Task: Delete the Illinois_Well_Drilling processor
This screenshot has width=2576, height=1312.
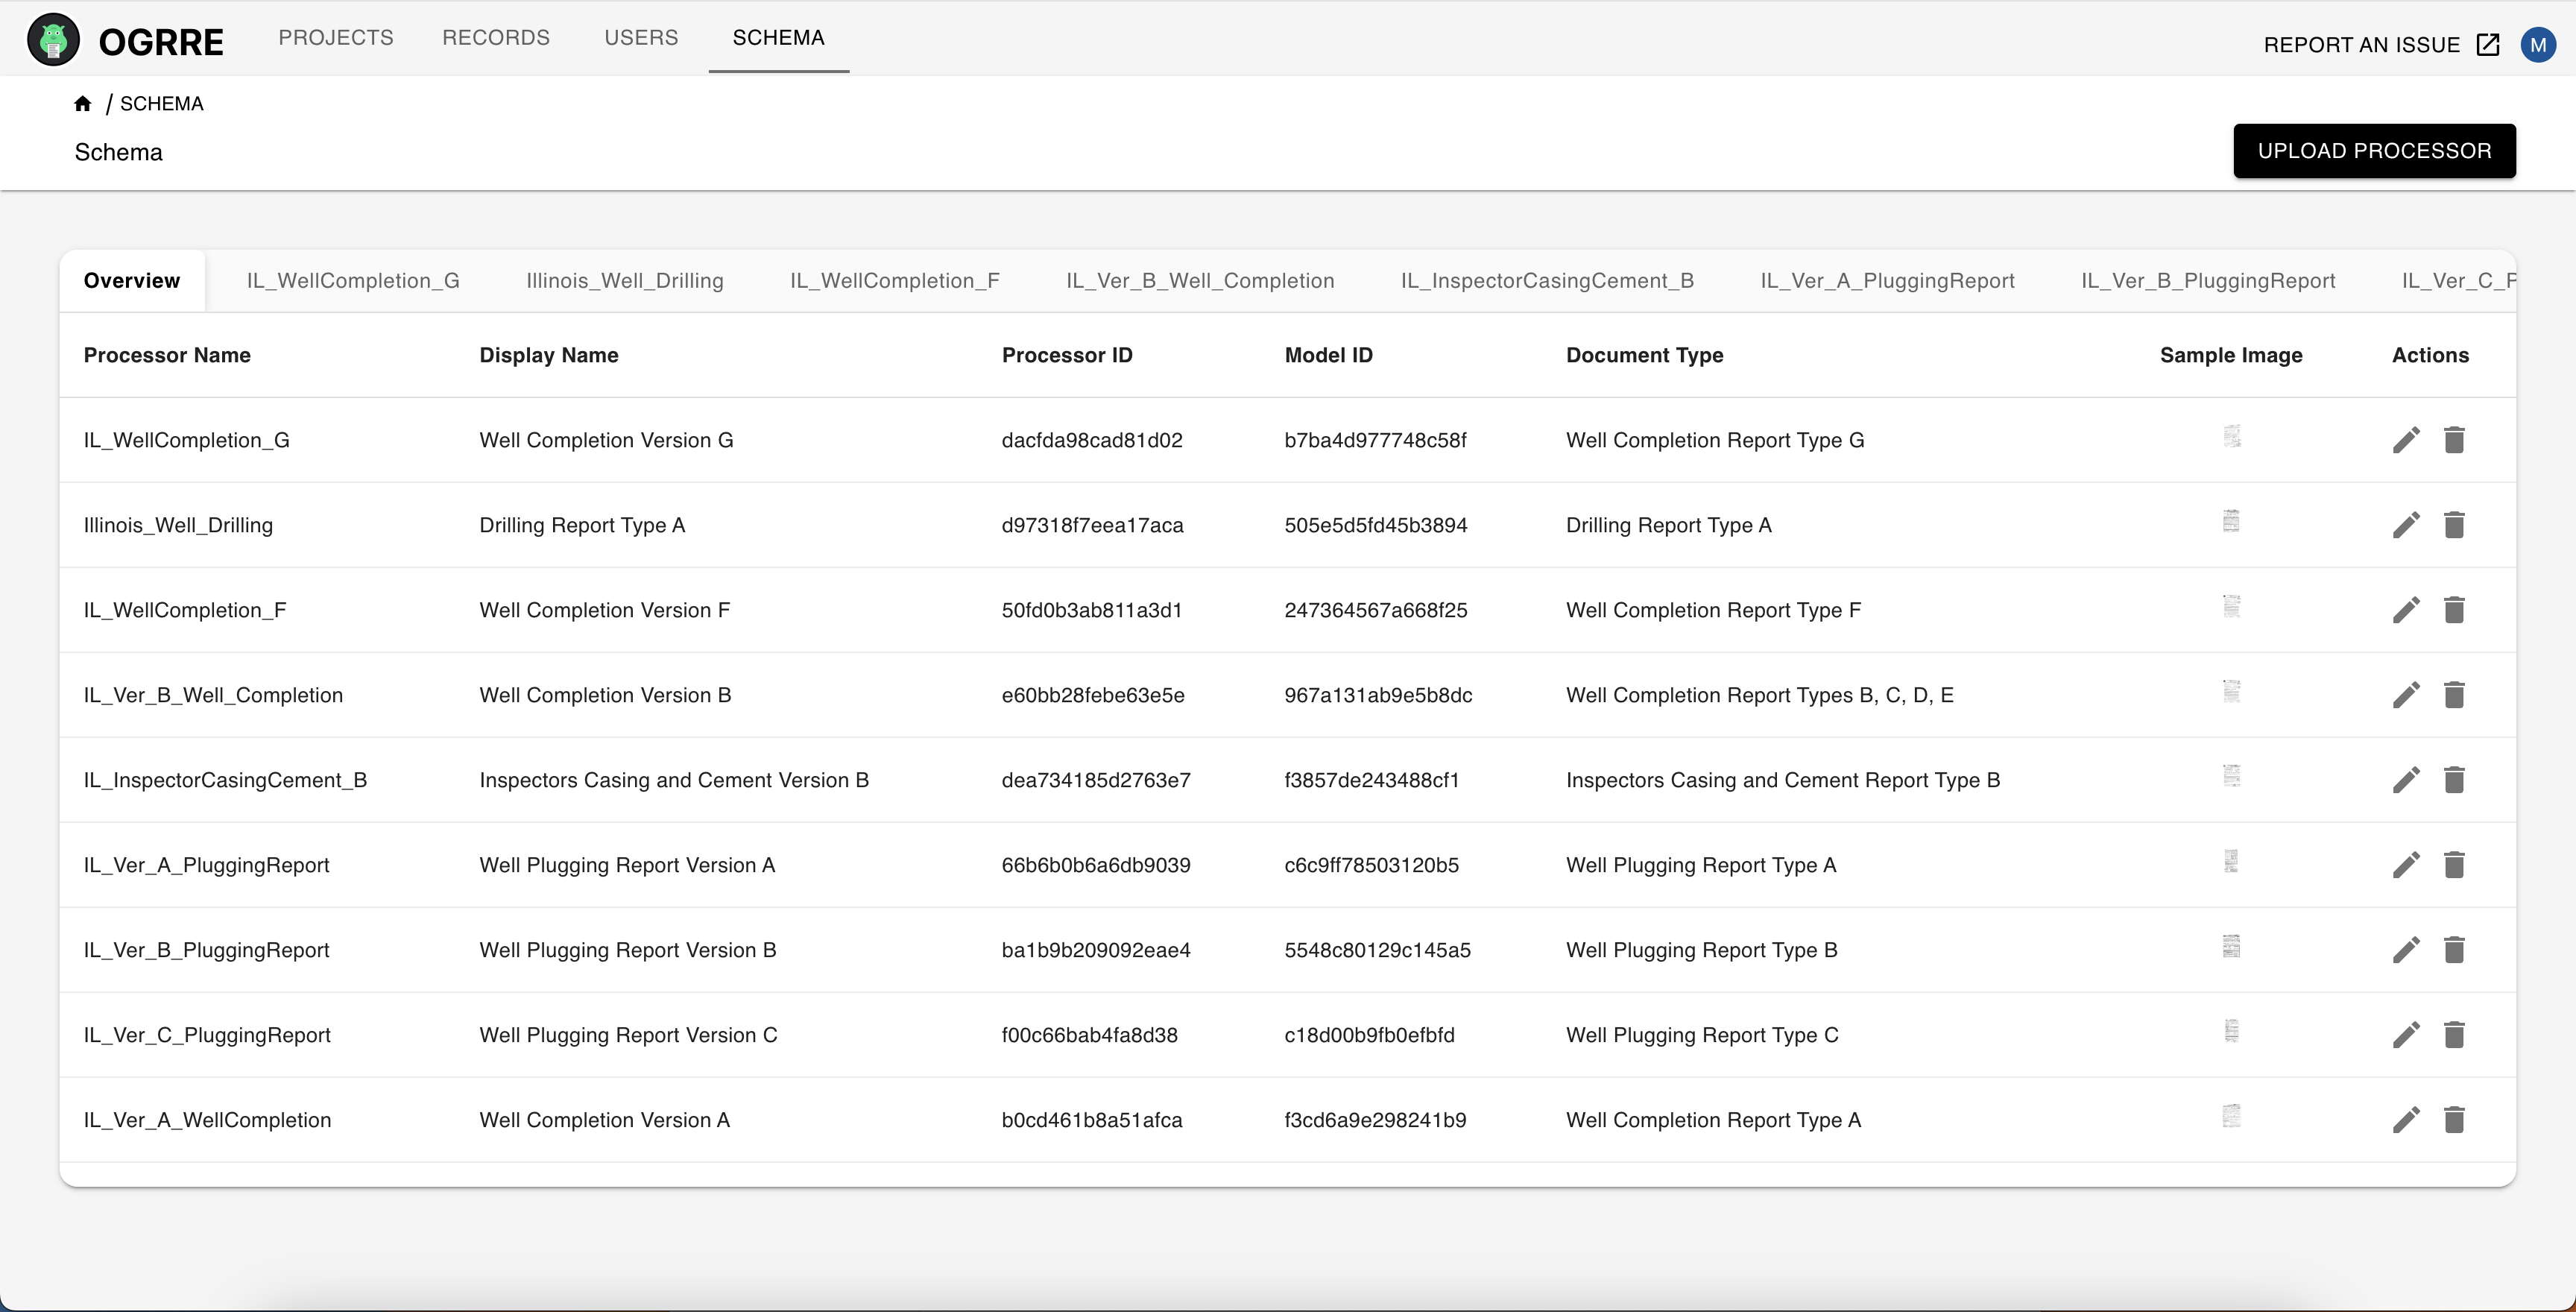Action: (x=2454, y=525)
